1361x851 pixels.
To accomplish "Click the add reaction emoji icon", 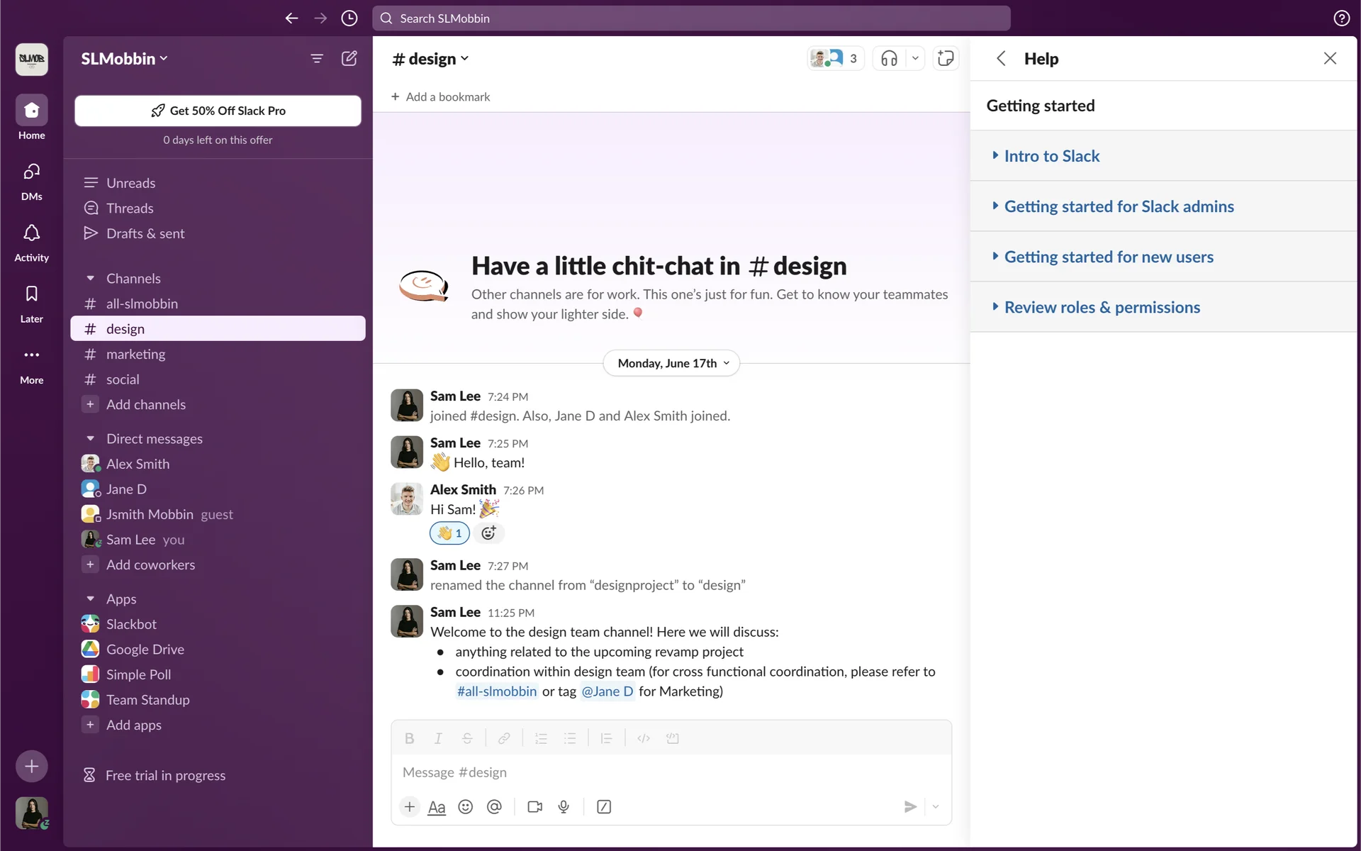I will [488, 533].
